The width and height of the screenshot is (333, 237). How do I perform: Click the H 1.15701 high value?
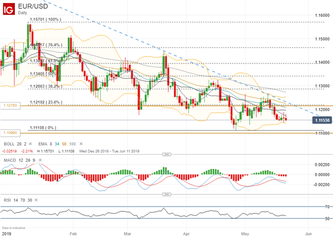(x=45, y=151)
